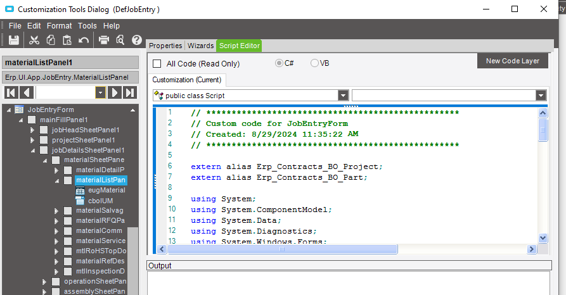The height and width of the screenshot is (295, 566).
Task: Open the File menu
Action: pos(15,26)
